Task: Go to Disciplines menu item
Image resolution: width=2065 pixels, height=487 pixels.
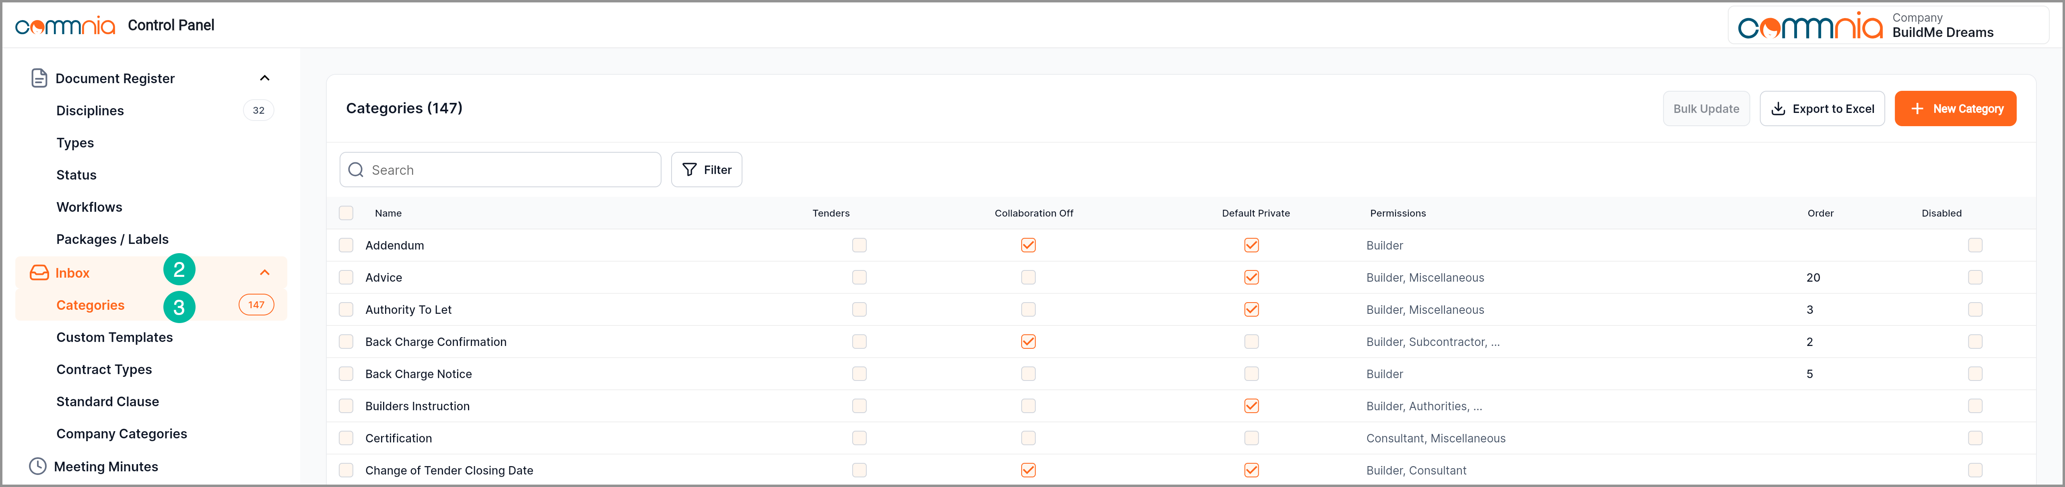Action: (x=90, y=110)
